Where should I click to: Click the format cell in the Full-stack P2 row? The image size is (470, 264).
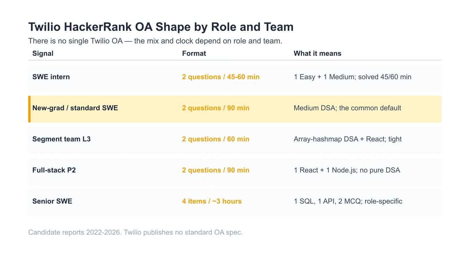[x=216, y=170]
